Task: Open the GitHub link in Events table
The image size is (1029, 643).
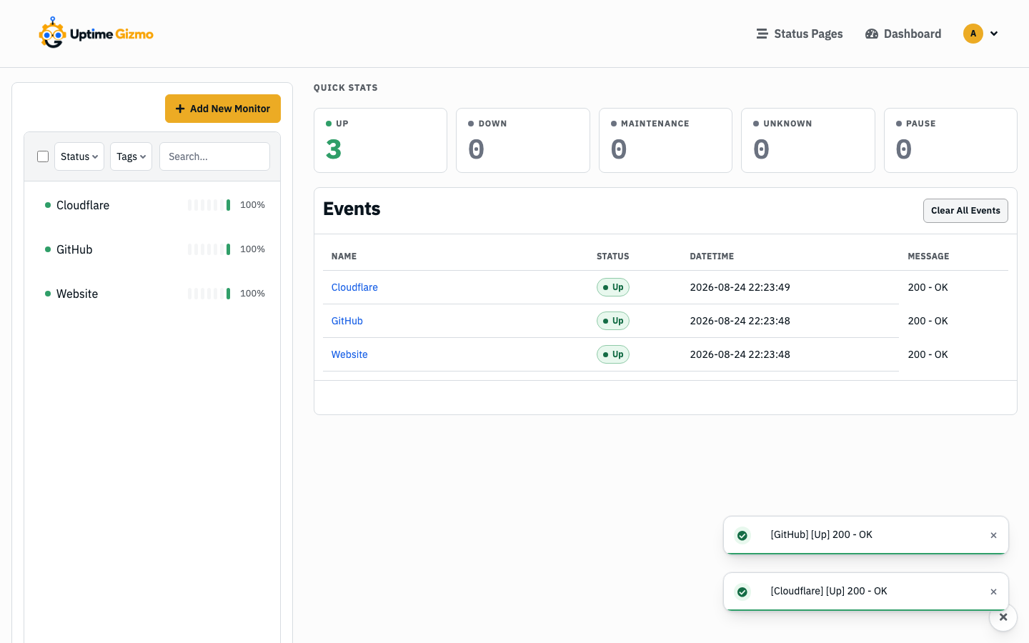Action: coord(347,321)
